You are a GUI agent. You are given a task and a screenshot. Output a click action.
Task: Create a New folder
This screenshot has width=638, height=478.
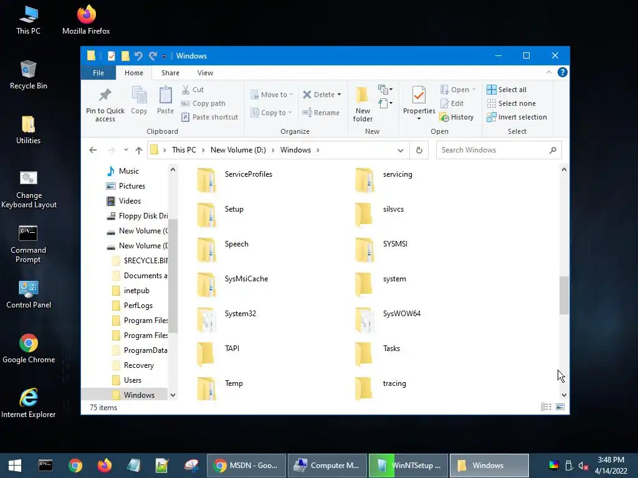point(363,104)
